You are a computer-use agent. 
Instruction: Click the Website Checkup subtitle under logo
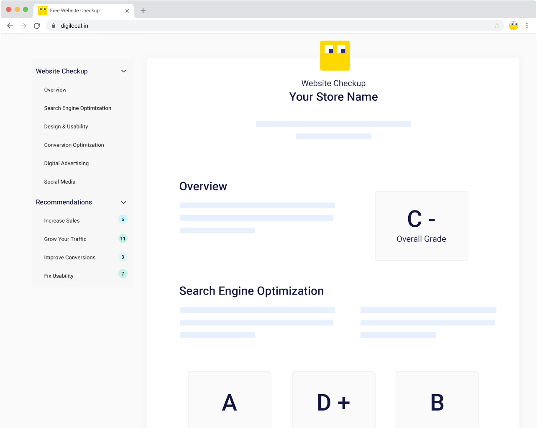pos(334,83)
